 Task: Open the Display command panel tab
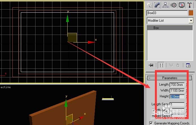(182, 5)
